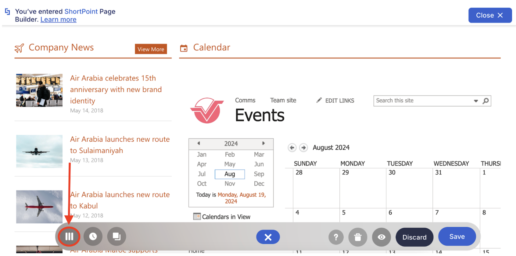Click the airport departure board thumbnail
Viewport: 516px width, 256px height.
tap(39, 90)
